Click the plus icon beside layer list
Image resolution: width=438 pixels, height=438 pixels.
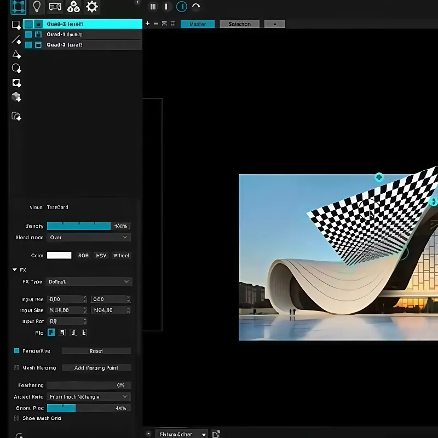[147, 24]
